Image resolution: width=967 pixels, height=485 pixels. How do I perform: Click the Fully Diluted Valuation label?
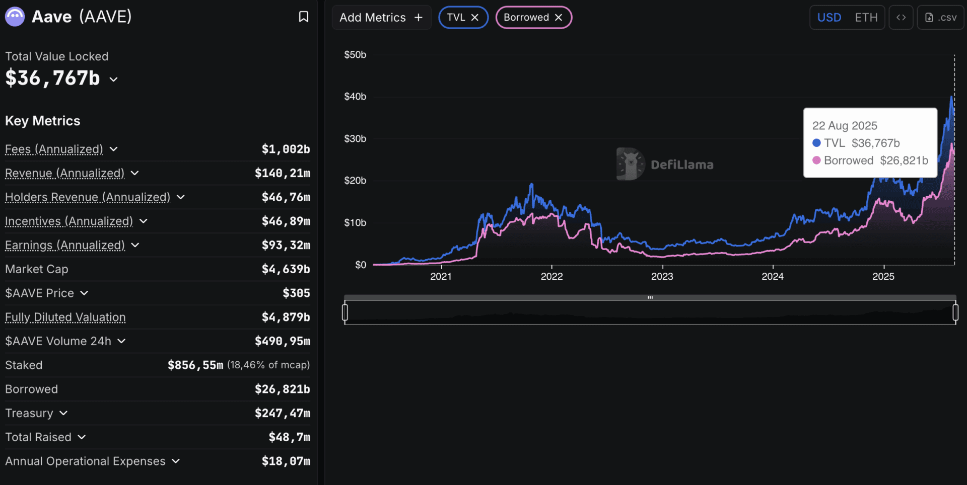65,317
